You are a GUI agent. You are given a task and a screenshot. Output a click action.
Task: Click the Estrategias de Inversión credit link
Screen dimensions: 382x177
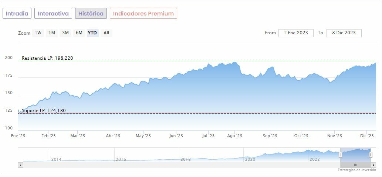(356, 170)
